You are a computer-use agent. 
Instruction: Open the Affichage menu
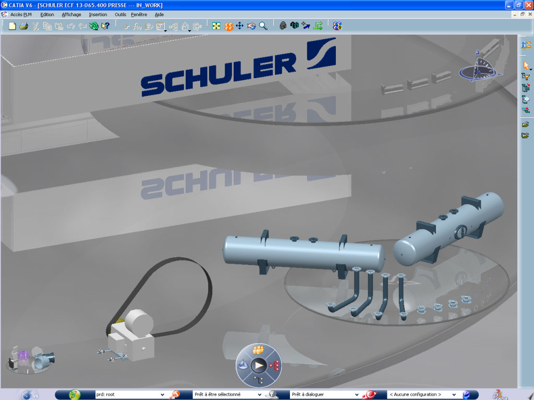71,15
